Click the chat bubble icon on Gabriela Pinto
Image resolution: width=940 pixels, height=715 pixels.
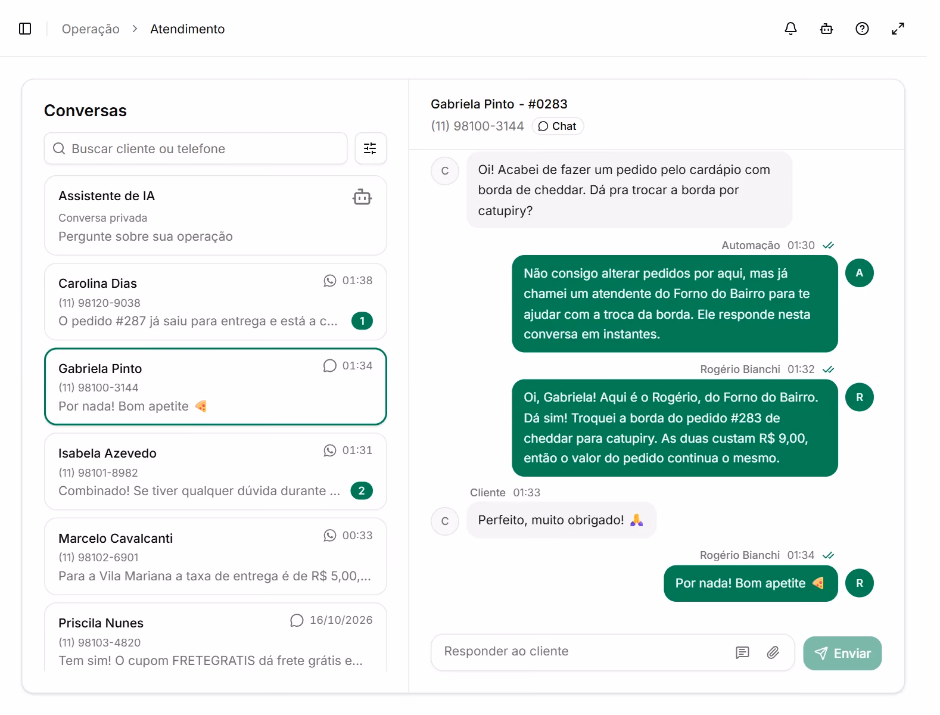click(x=330, y=366)
